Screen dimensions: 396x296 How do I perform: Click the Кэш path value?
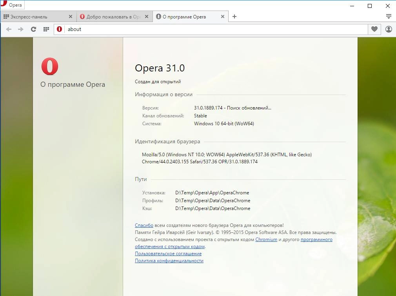(213, 208)
